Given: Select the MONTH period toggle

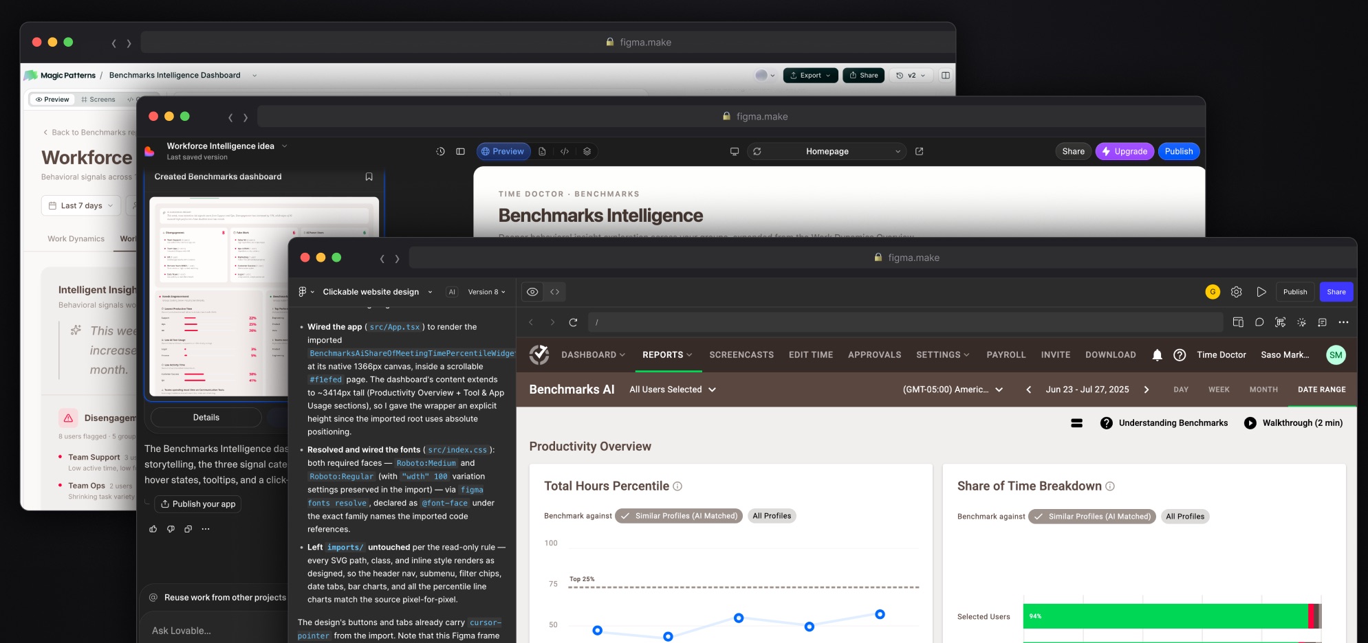Looking at the screenshot, I should (1263, 390).
